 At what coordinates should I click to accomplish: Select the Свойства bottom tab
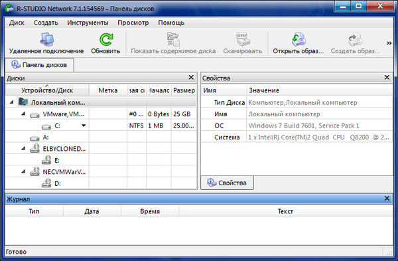coord(227,183)
